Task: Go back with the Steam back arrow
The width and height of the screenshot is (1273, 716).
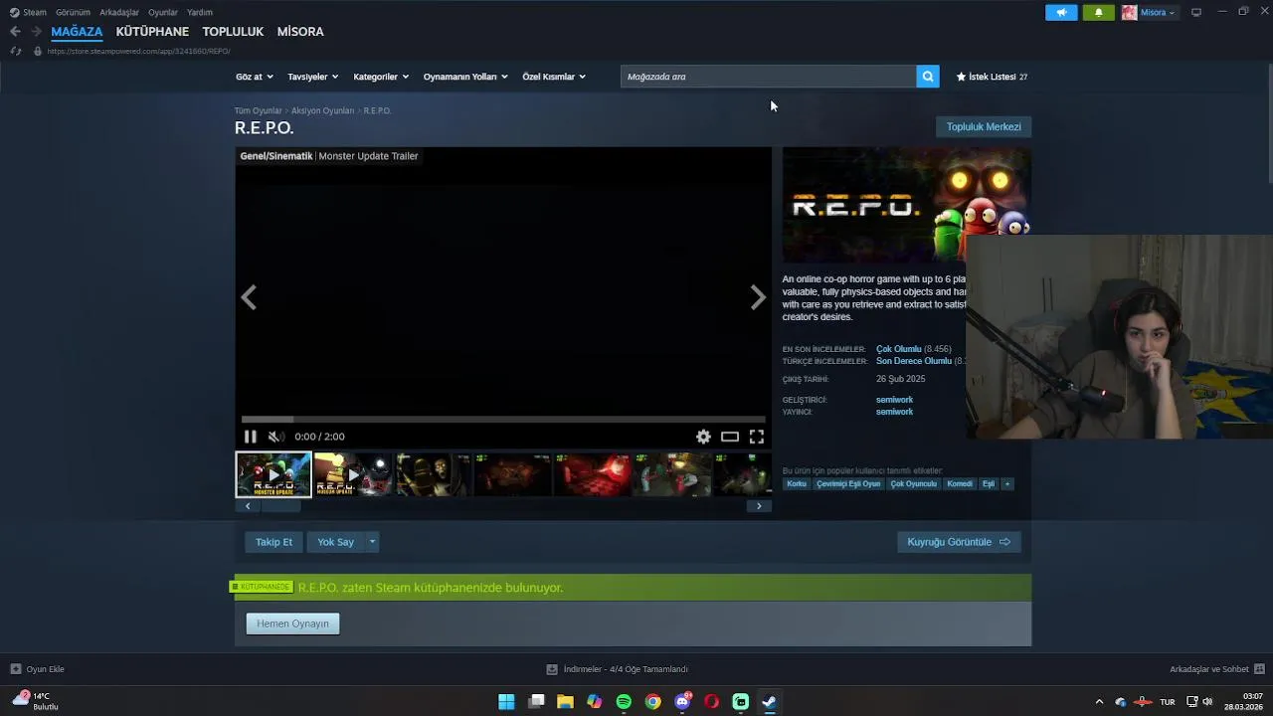Action: (x=15, y=32)
